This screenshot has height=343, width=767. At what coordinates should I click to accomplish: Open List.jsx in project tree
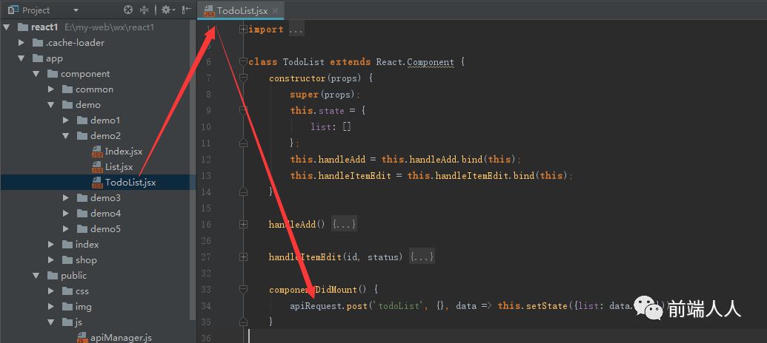(x=119, y=167)
